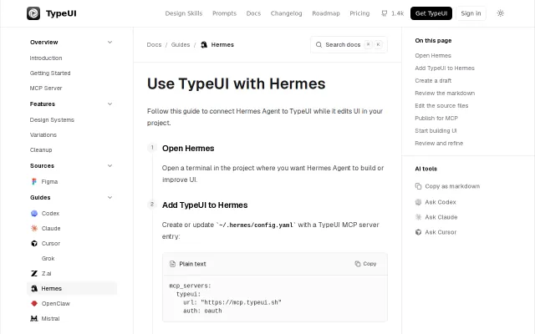Click the Ask Codex icon
The height and width of the screenshot is (334, 535).
pyautogui.click(x=418, y=202)
